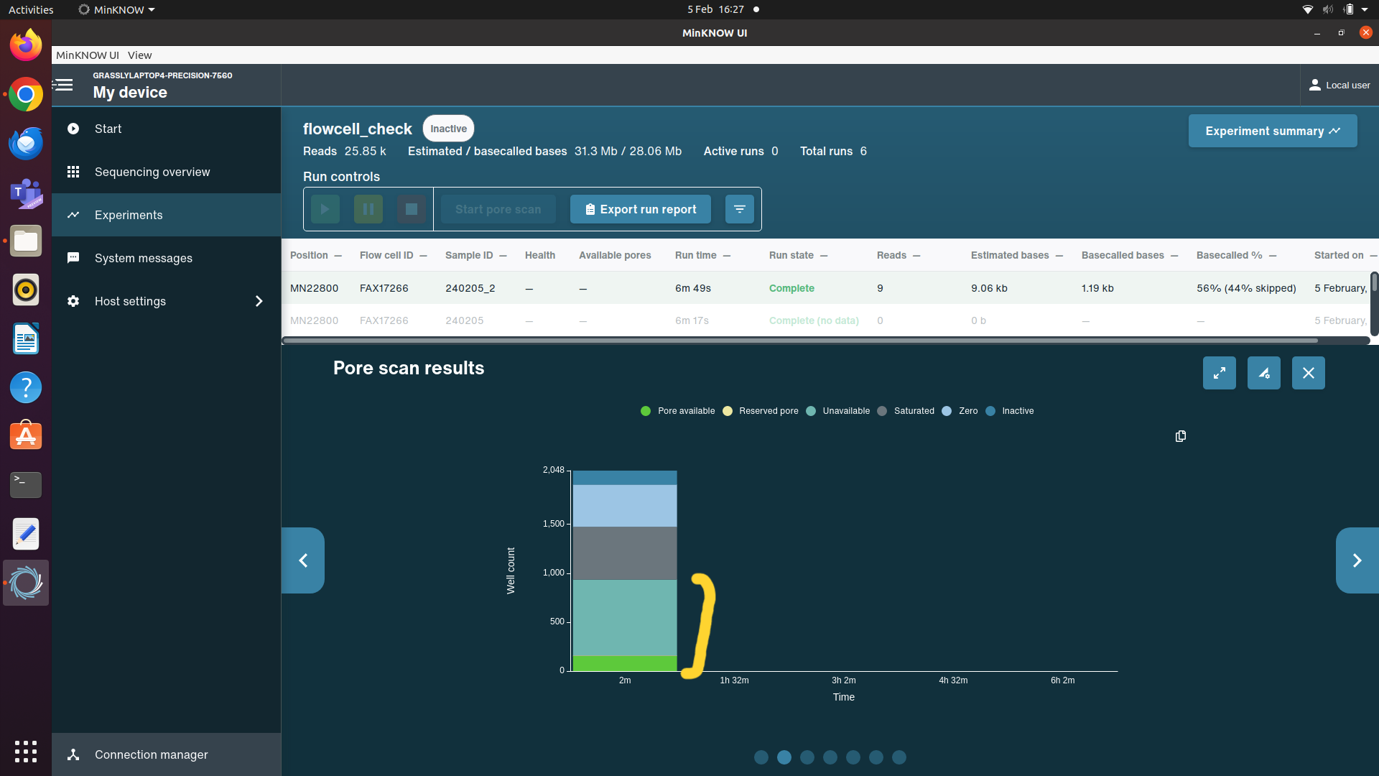Toggle Reserved pore legend series

pyautogui.click(x=760, y=411)
